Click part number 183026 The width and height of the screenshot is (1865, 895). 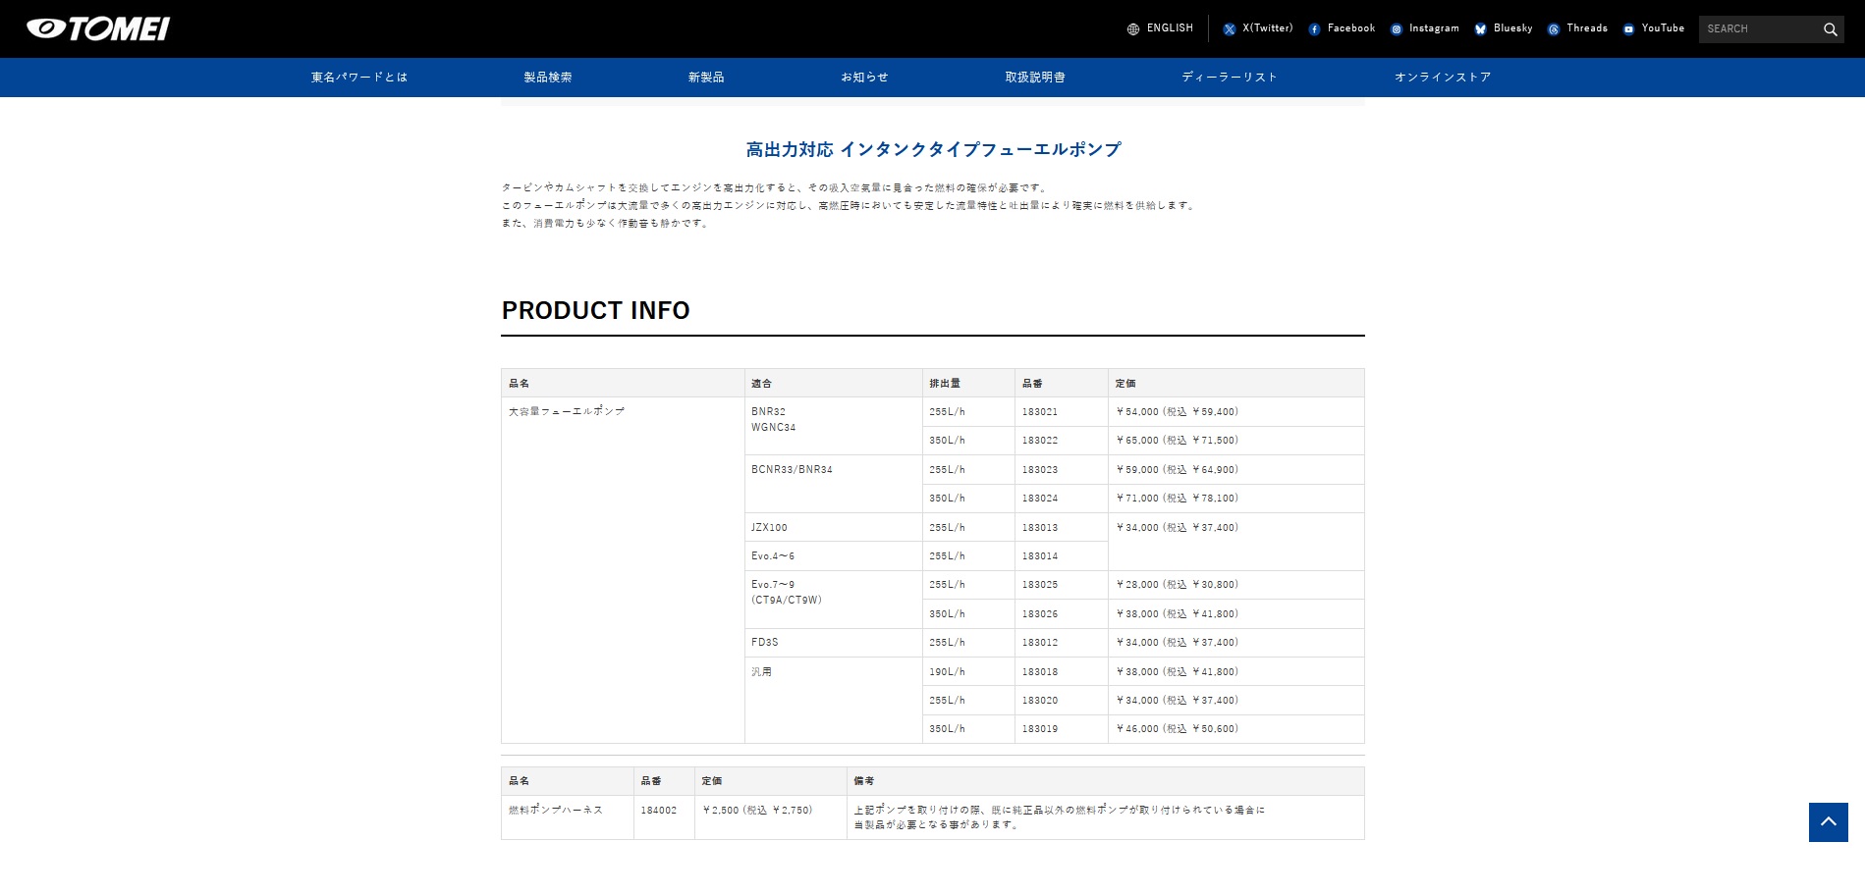click(x=1039, y=614)
